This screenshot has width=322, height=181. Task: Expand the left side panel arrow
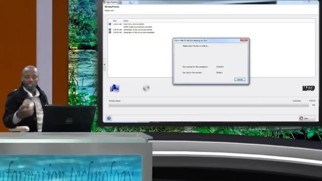click(104, 64)
